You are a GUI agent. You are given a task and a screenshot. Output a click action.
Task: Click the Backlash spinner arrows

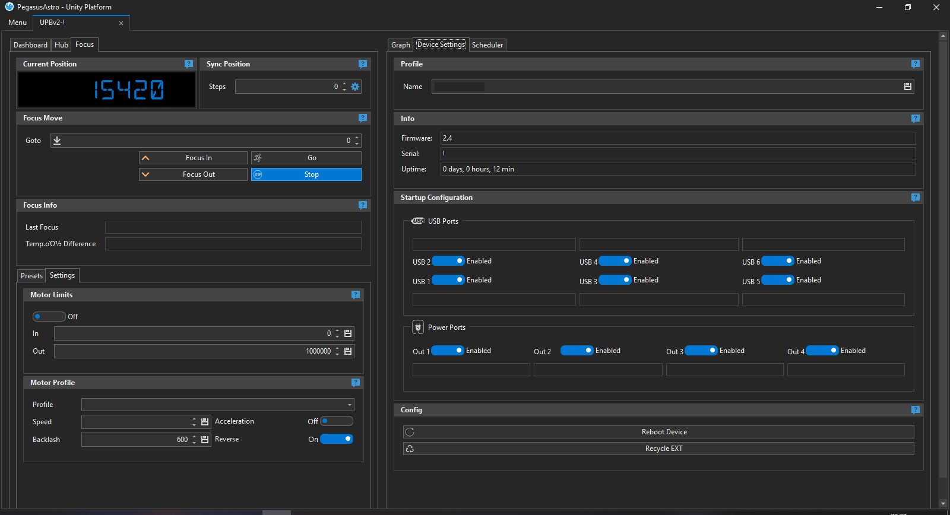click(x=194, y=440)
